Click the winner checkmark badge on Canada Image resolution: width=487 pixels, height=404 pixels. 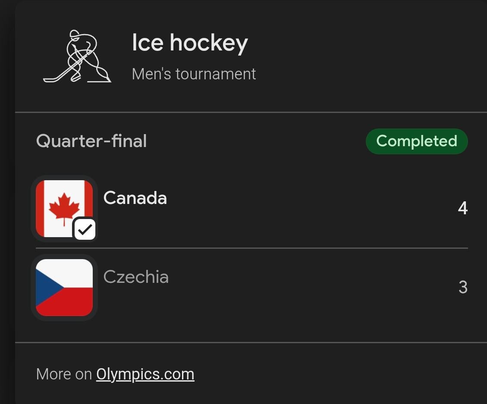point(85,229)
